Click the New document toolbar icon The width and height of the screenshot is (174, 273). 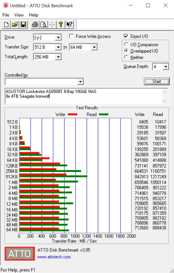click(x=6, y=25)
